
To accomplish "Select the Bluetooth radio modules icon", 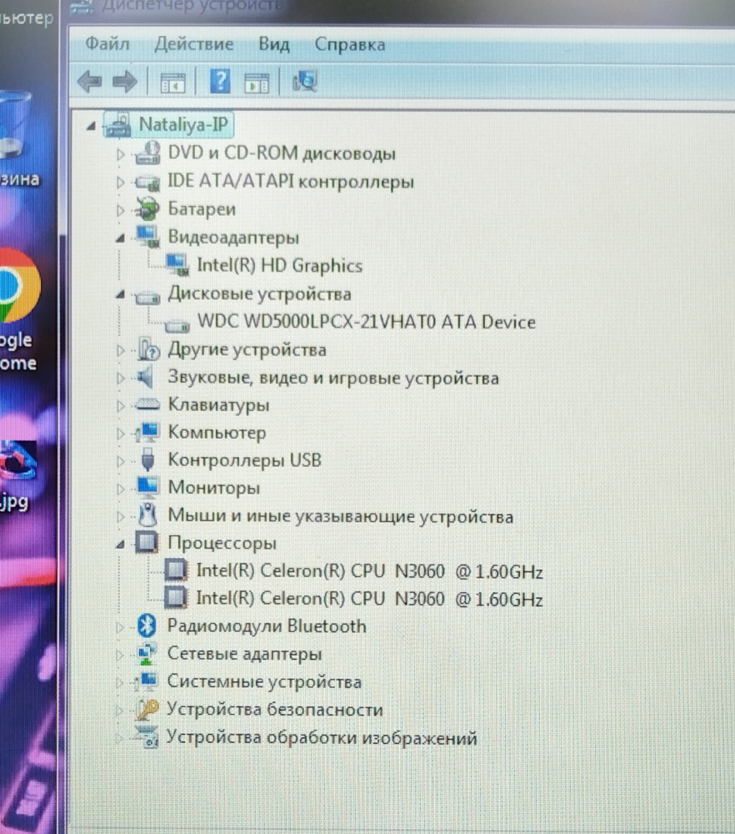I will 147,626.
